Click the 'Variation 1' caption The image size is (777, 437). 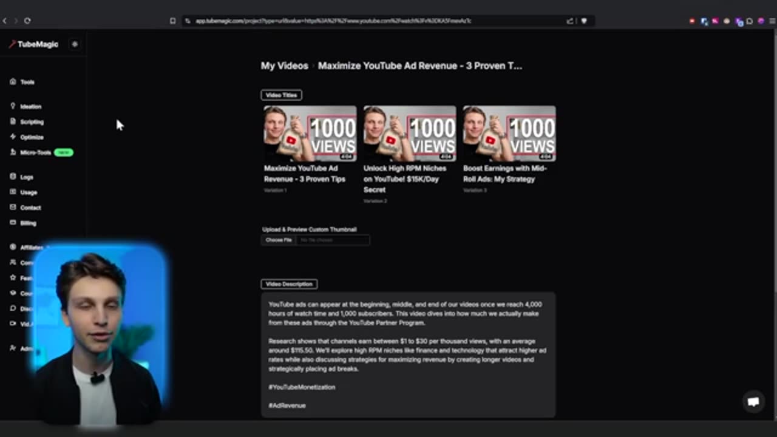tap(275, 190)
